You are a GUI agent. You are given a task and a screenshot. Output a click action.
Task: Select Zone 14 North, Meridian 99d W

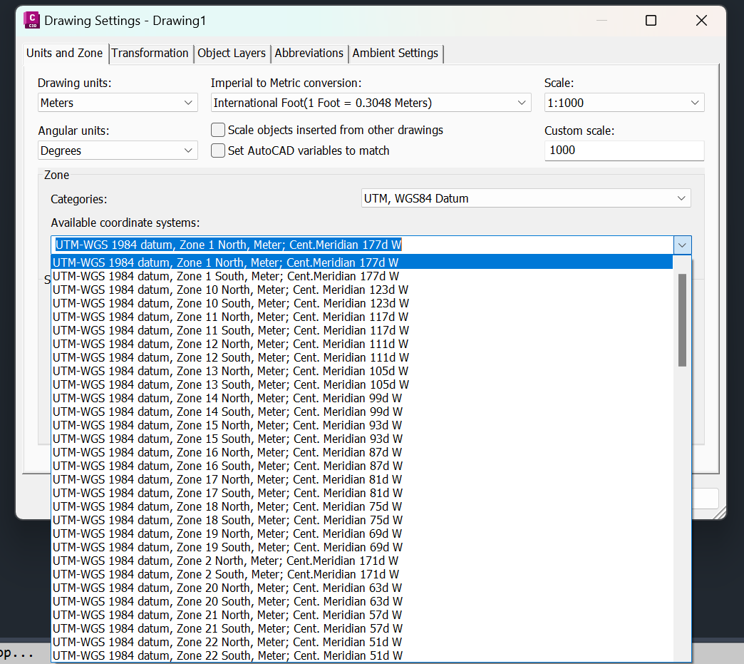pyautogui.click(x=361, y=398)
